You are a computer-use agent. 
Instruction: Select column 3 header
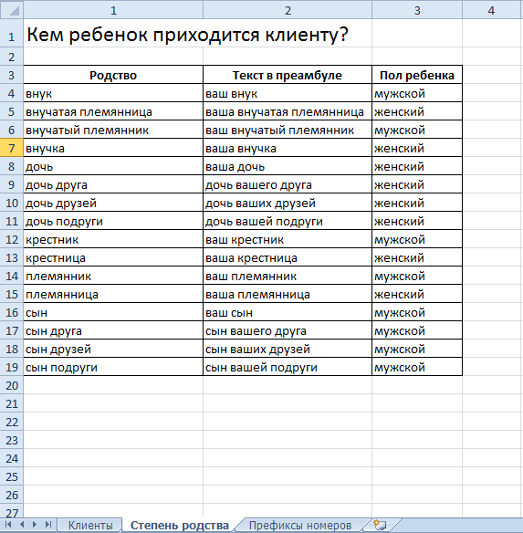point(417,11)
